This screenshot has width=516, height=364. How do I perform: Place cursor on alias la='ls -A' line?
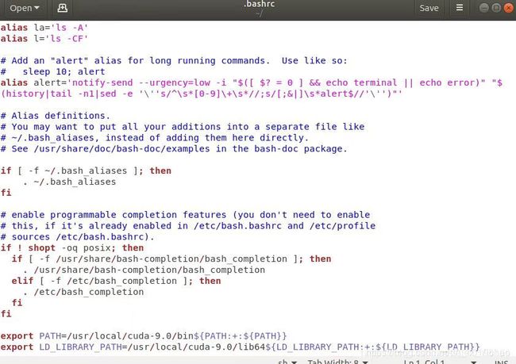[x=44, y=28]
